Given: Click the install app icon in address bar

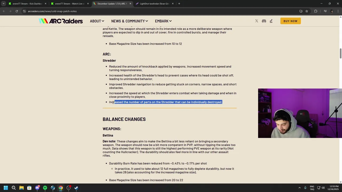Looking at the screenshot, I should click(301, 11).
